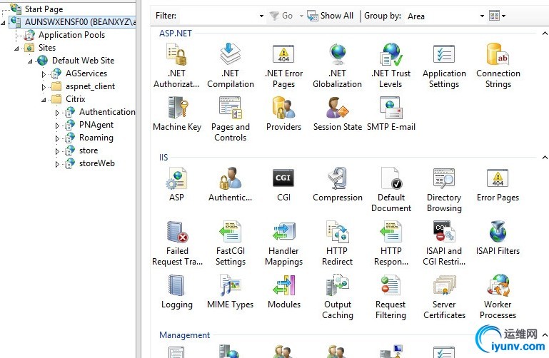Collapse the Default Web Site node
Screen dimensions: 549x358
[x=31, y=61]
